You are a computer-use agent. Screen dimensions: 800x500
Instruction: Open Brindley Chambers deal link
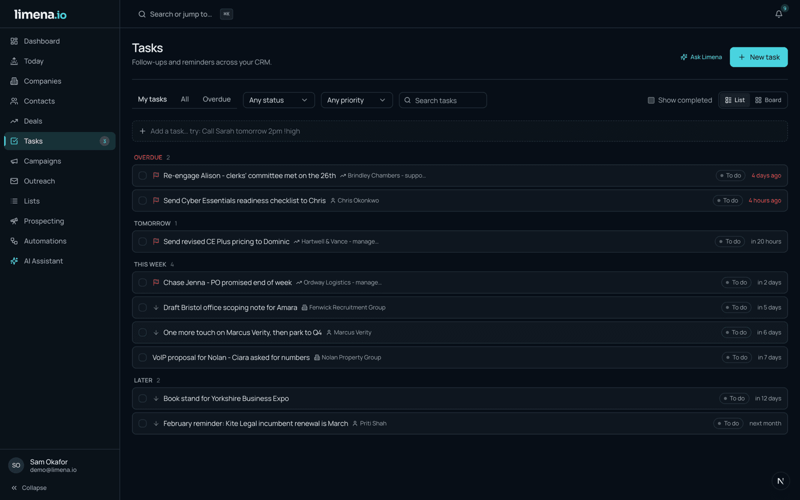(383, 175)
